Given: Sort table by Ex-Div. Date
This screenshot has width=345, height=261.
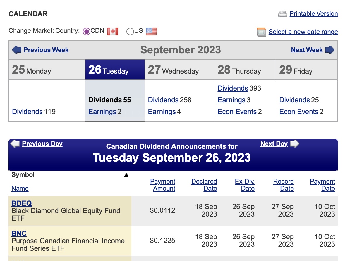Looking at the screenshot, I should pyautogui.click(x=245, y=185).
